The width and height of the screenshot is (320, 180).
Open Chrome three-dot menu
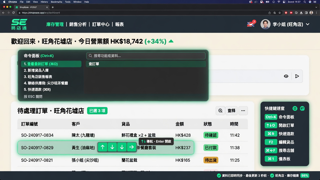[x=316, y=13]
